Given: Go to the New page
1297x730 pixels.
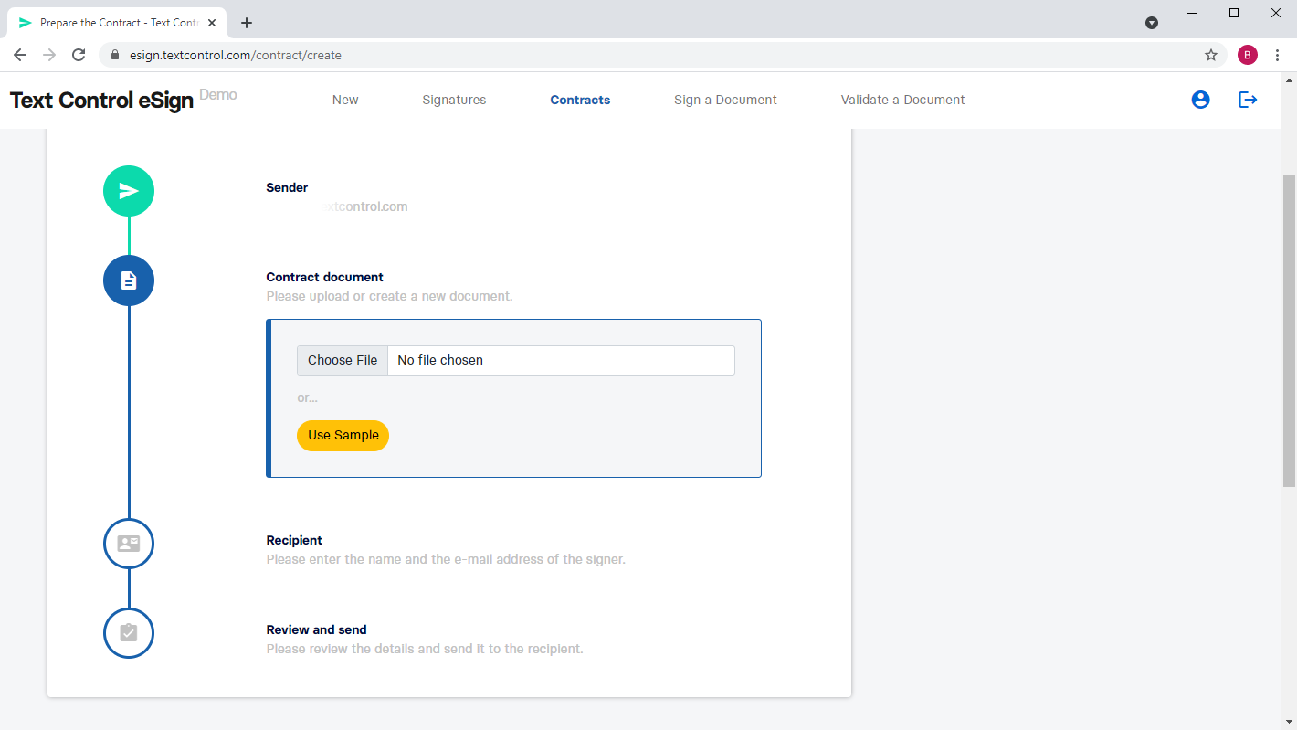Looking at the screenshot, I should click(344, 100).
